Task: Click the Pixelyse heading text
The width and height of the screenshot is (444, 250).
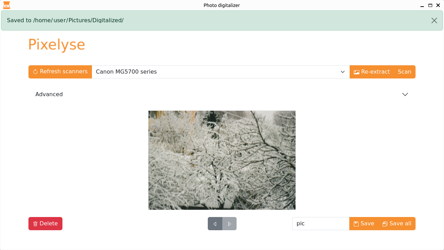Action: [57, 44]
